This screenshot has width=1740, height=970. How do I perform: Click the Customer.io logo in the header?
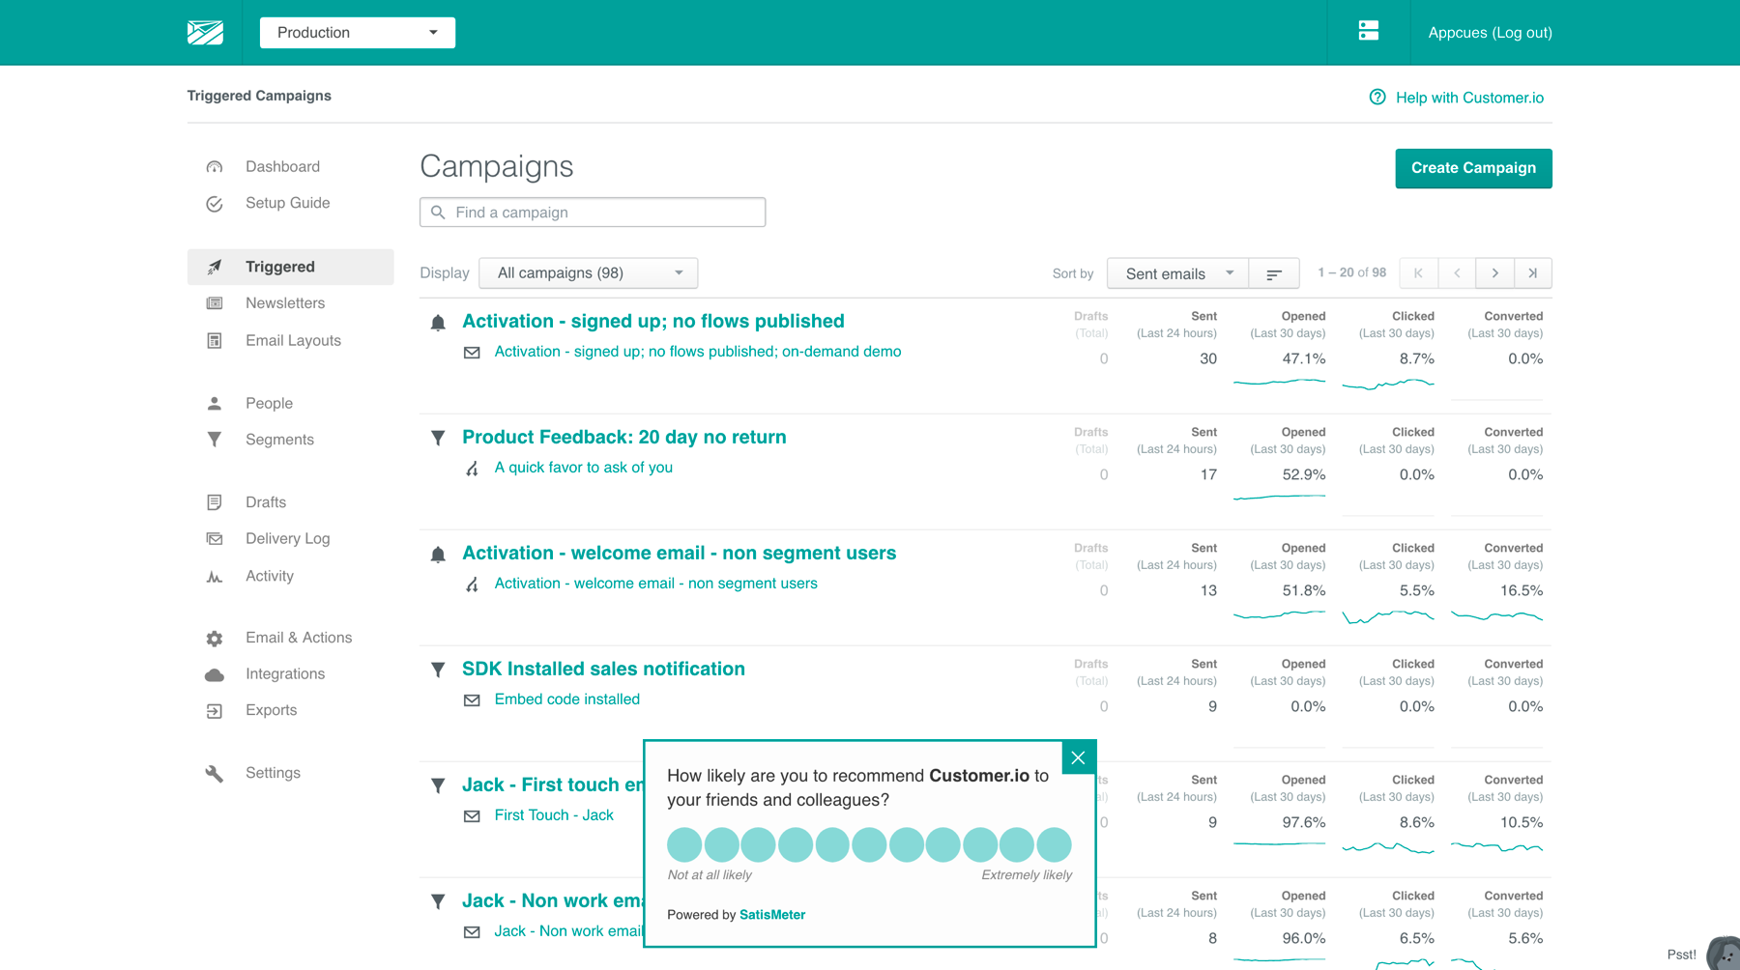[204, 32]
